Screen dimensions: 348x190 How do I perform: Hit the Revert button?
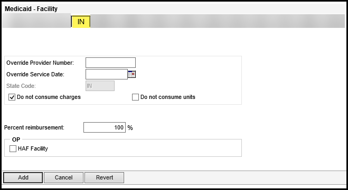pos(105,177)
